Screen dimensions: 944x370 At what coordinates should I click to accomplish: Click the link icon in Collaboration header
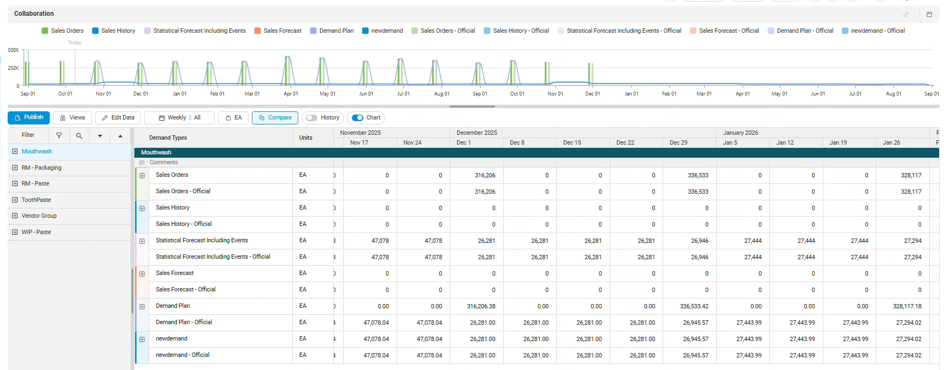[906, 14]
